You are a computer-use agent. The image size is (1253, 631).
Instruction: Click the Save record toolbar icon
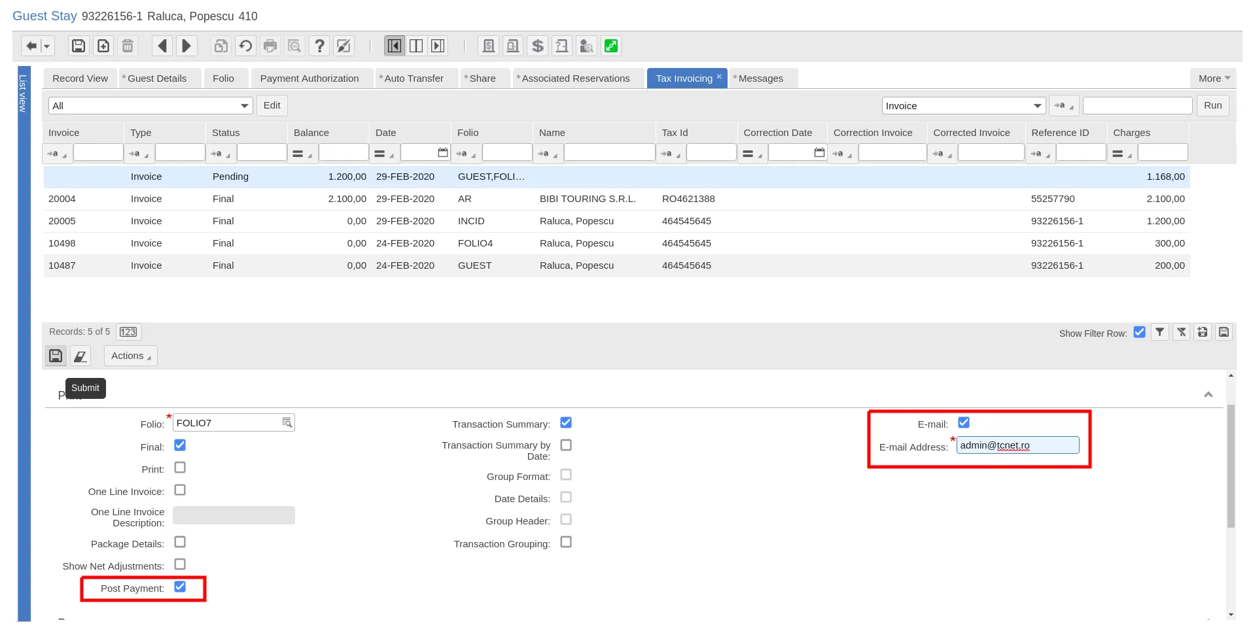coord(79,46)
